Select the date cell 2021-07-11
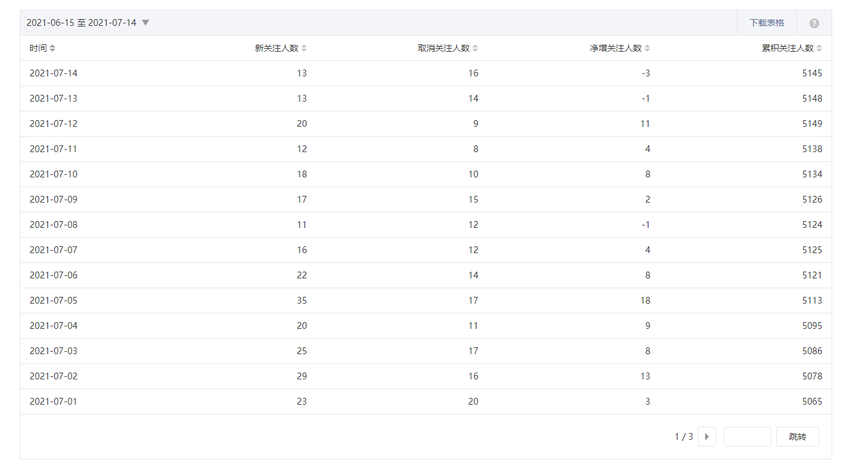This screenshot has height=473, width=855. click(x=54, y=149)
